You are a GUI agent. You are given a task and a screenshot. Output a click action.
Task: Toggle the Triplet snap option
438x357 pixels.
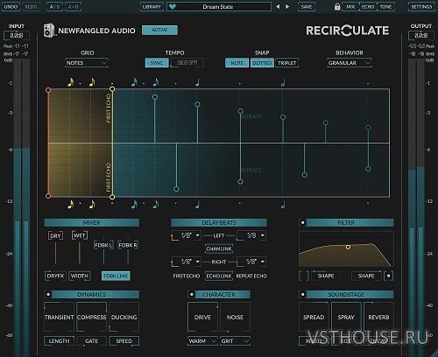(286, 63)
